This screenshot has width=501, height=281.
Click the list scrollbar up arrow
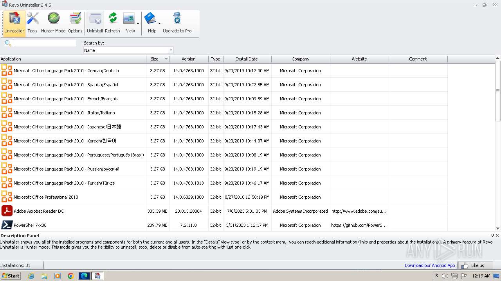click(x=498, y=59)
